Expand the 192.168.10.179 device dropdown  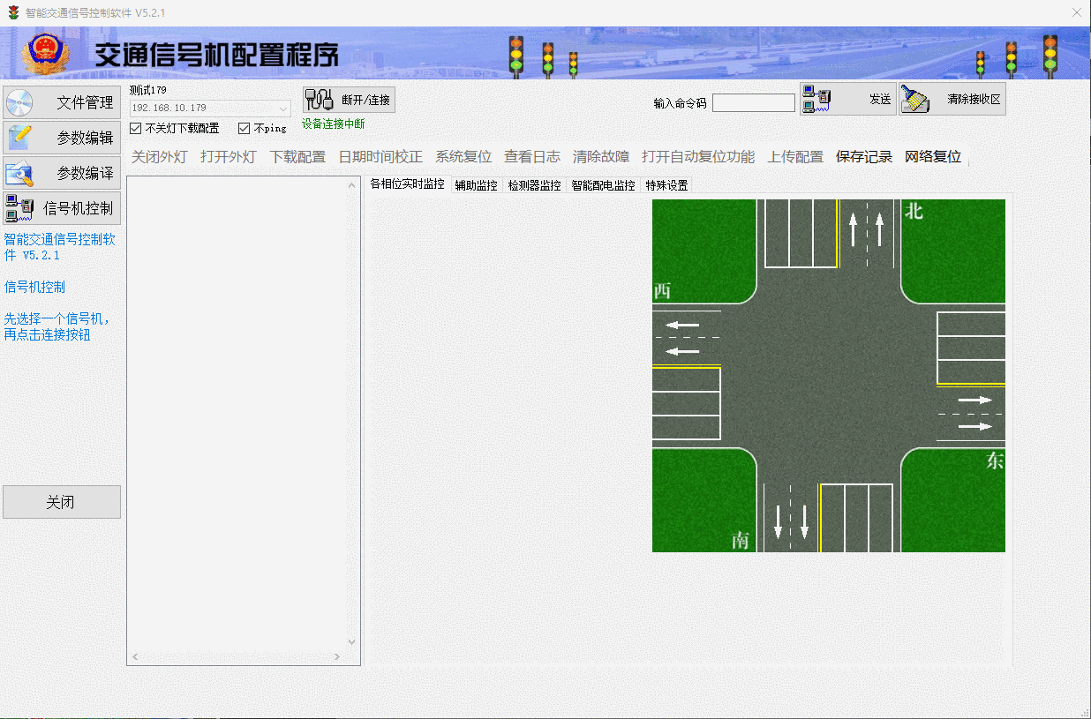click(x=282, y=109)
